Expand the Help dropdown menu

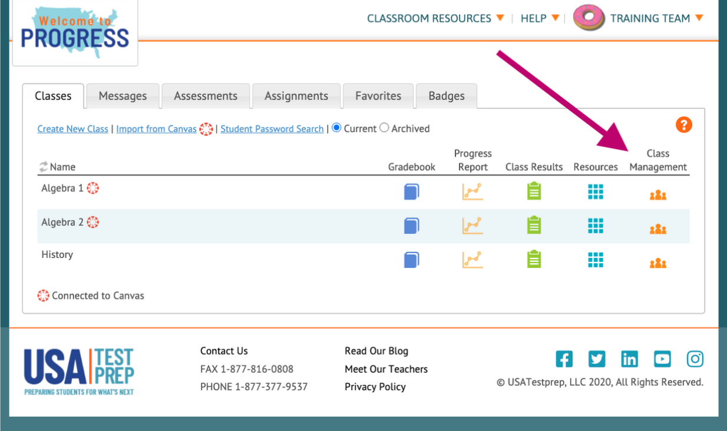(540, 18)
